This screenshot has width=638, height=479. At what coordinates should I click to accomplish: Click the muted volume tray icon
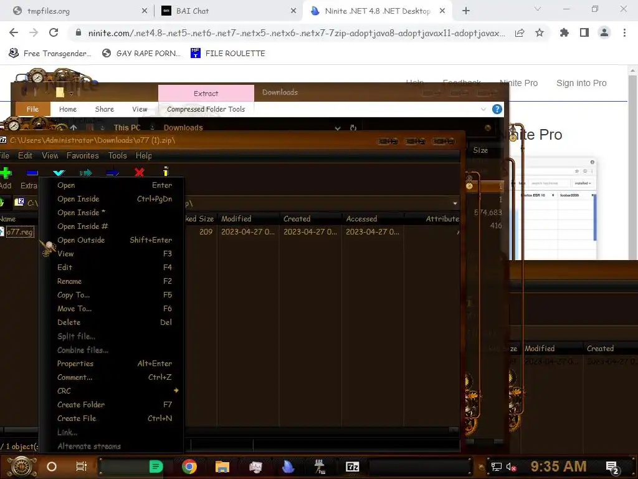point(511,467)
